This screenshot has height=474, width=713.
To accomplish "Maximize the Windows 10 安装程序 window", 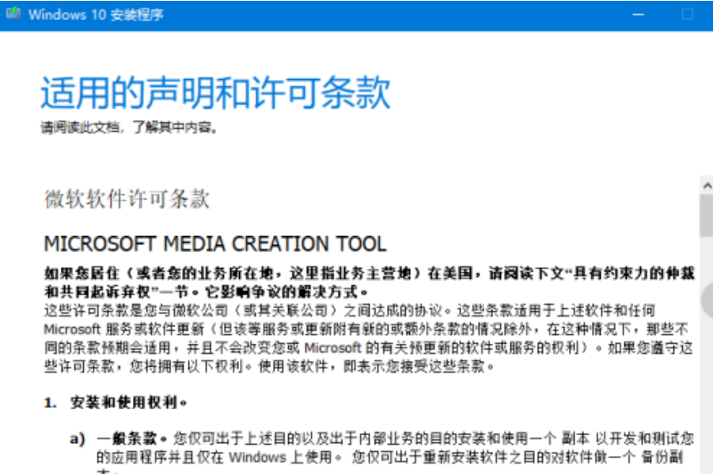I will [x=688, y=14].
